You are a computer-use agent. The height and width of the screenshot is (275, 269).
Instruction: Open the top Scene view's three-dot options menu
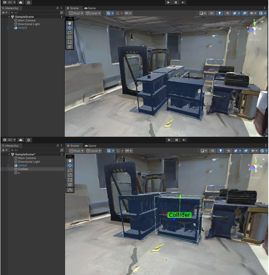[264, 8]
